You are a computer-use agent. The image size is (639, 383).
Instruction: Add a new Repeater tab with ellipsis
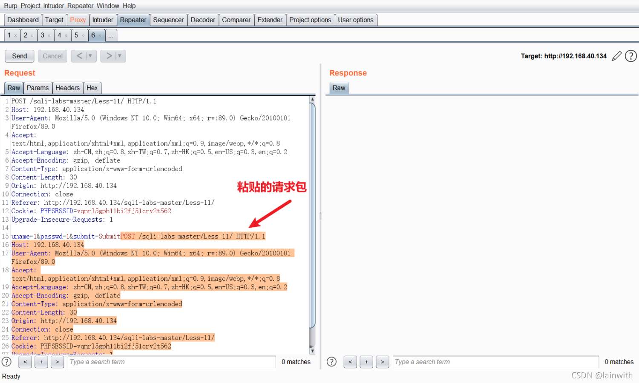tap(111, 35)
